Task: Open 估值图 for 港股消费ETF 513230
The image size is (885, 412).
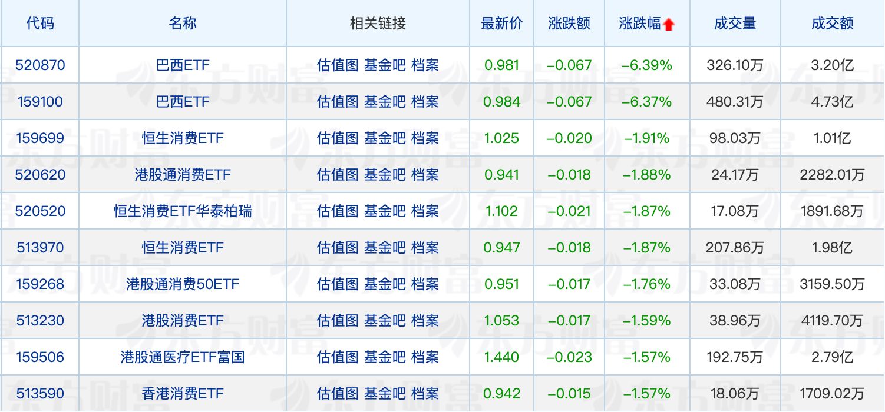Action: [338, 320]
